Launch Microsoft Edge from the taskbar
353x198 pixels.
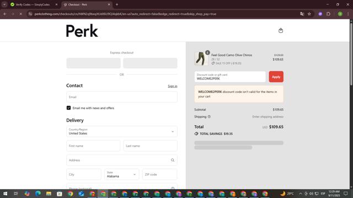point(38,194)
